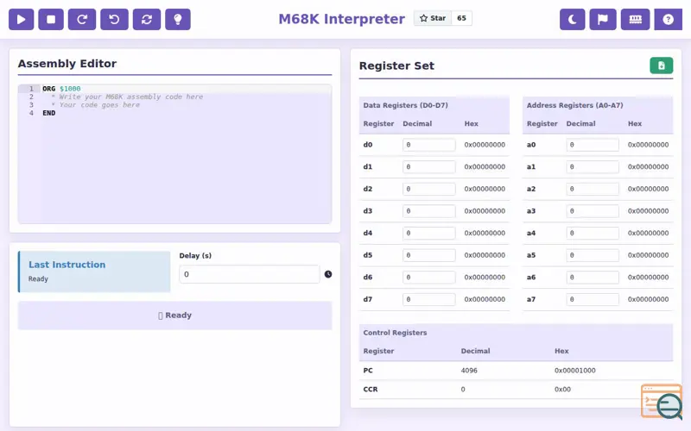Click the a1 decimal input field
The image size is (691, 431).
[x=593, y=166]
